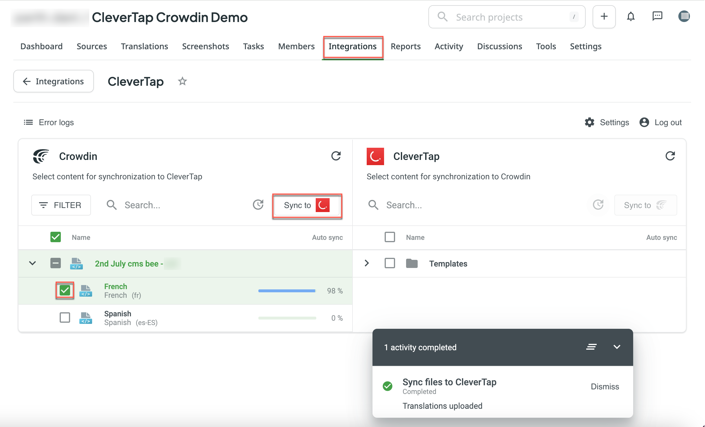705x427 pixels.
Task: Dismiss the sync notification
Action: (x=605, y=386)
